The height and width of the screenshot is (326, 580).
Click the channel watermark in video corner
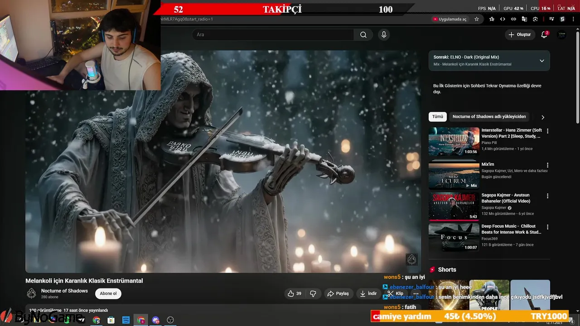click(x=411, y=259)
